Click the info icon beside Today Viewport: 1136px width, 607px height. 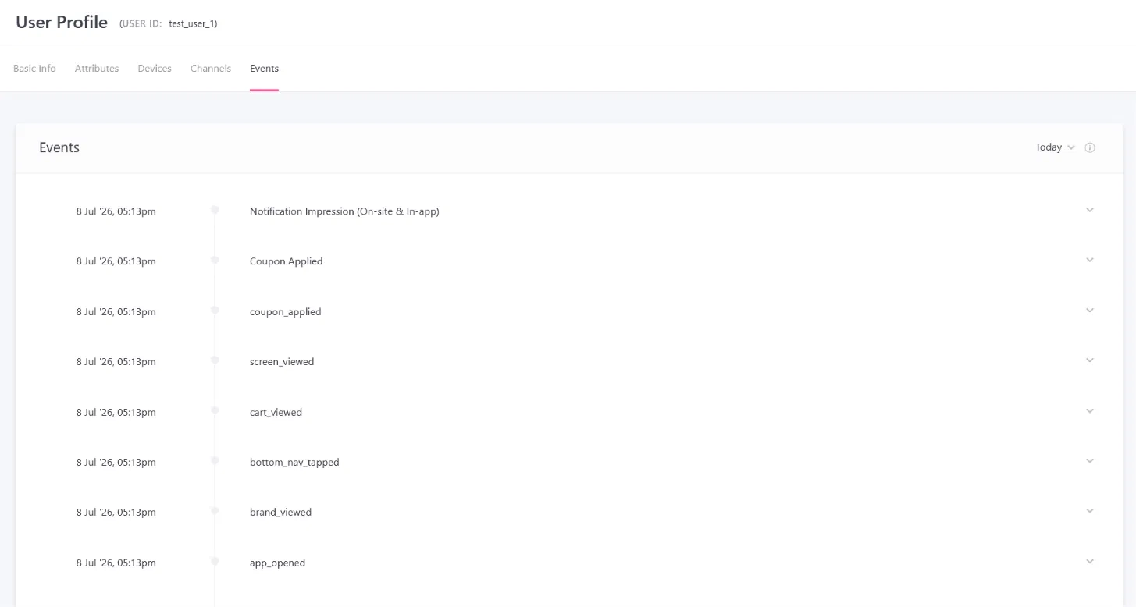click(1090, 147)
